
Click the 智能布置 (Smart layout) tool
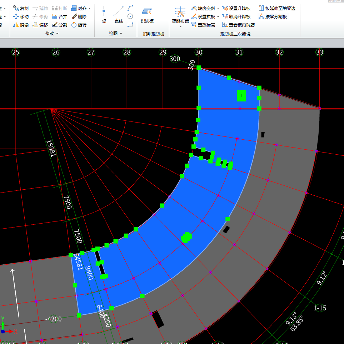click(180, 15)
